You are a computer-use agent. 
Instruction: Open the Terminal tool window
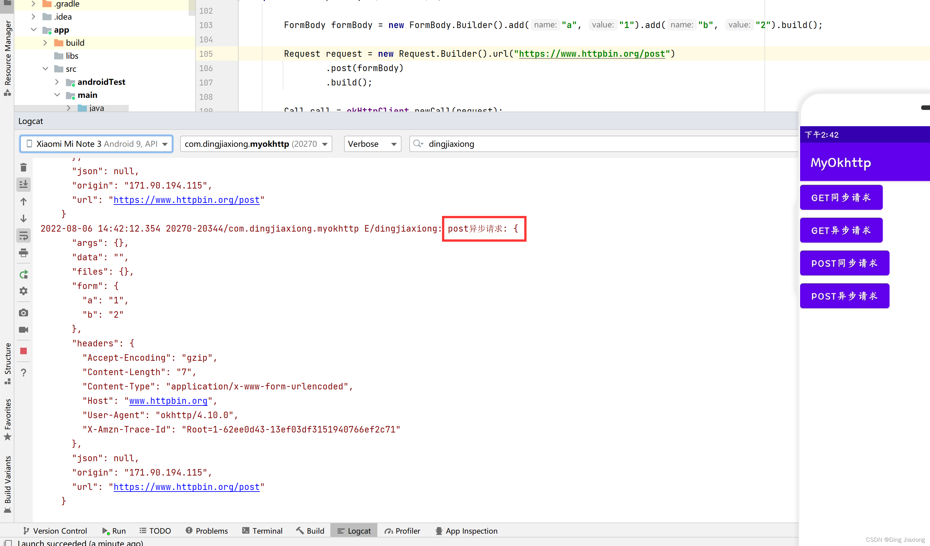(x=262, y=531)
